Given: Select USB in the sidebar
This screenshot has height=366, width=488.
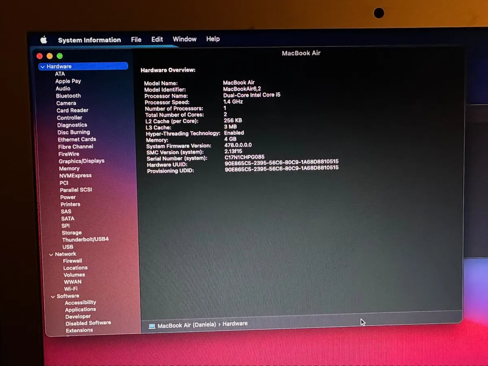Looking at the screenshot, I should click(68, 246).
